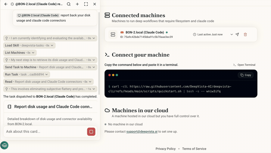Viewport: 271px width, 153px height.
Task: Click the Connected machines server icon
Action: click(x=107, y=15)
